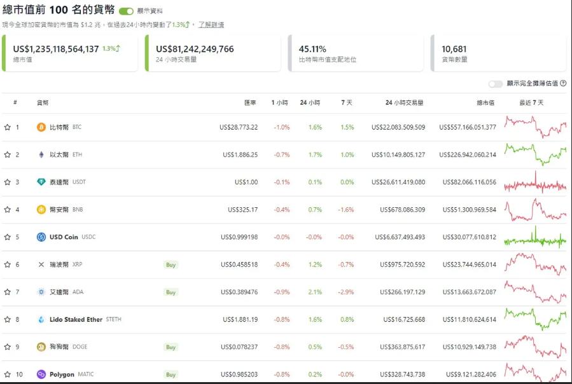Sort by the 24-hour trading volume header
Viewport: 572px width, 384px height.
(404, 103)
